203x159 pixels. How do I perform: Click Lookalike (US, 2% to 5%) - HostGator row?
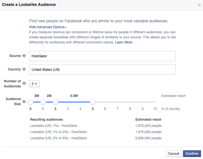point(58,138)
